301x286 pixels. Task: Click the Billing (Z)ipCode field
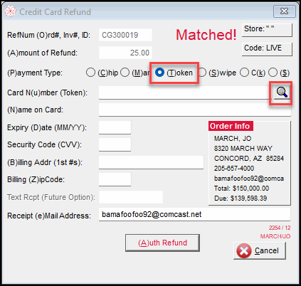pyautogui.click(x=115, y=179)
